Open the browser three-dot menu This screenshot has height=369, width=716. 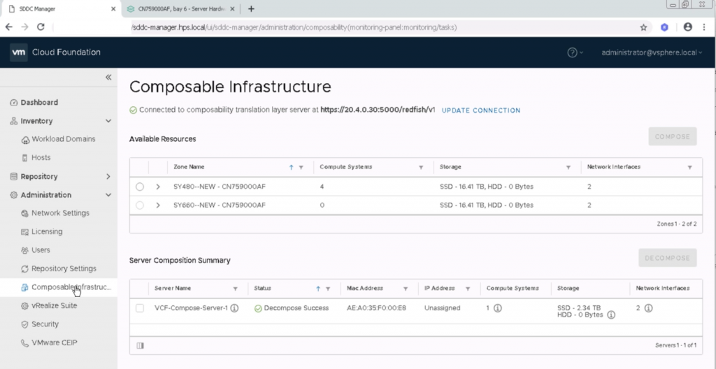(x=703, y=27)
